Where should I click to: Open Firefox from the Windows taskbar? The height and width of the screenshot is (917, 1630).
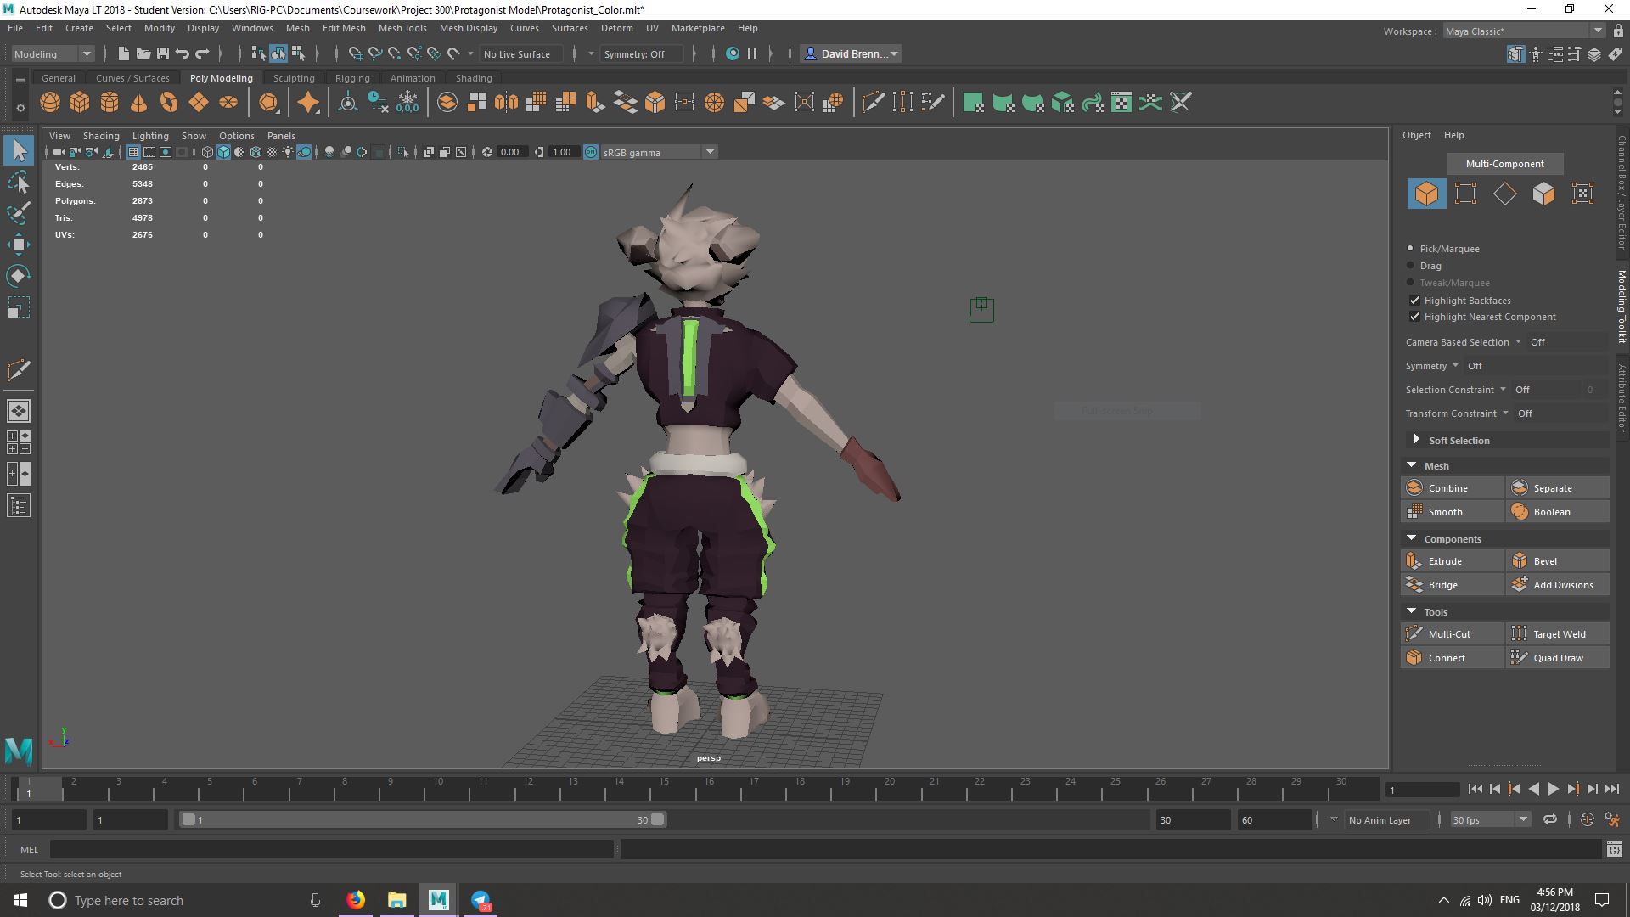point(356,900)
